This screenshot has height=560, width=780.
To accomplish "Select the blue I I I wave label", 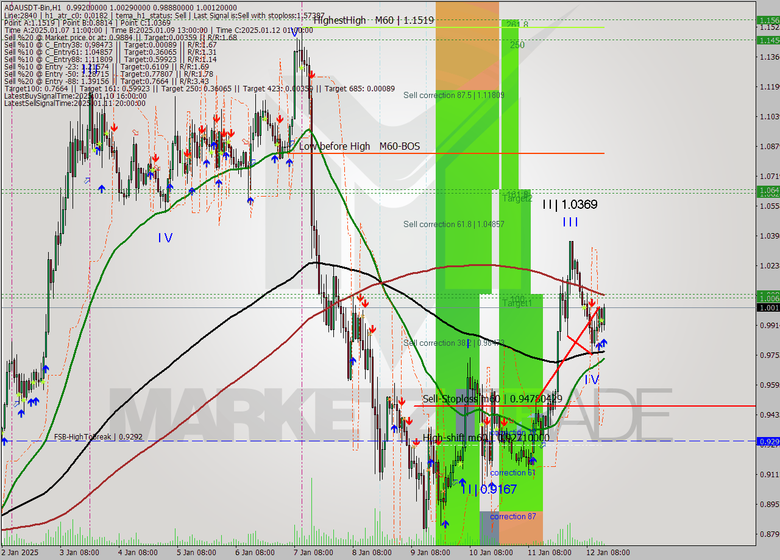I will [x=570, y=222].
